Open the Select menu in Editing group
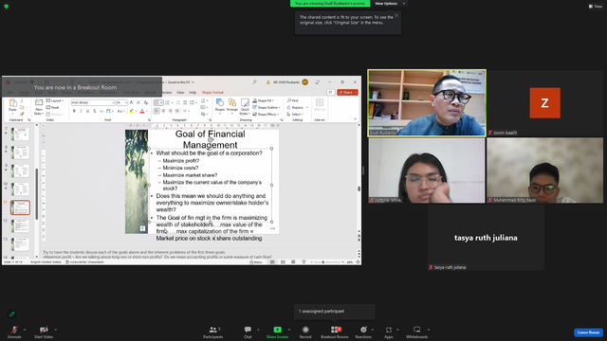 click(295, 115)
